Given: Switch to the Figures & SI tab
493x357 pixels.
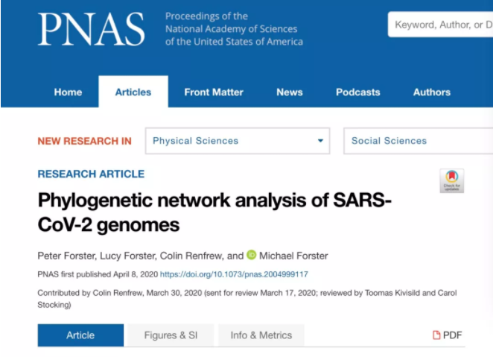Looking at the screenshot, I should pyautogui.click(x=171, y=335).
